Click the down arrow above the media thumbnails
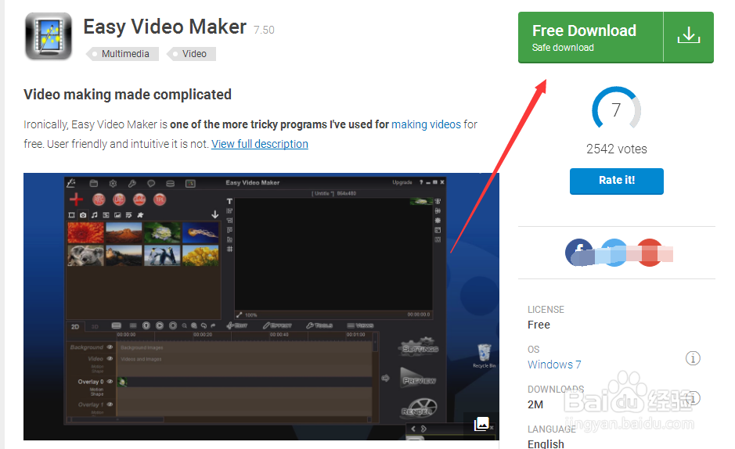The image size is (735, 449). pyautogui.click(x=214, y=214)
